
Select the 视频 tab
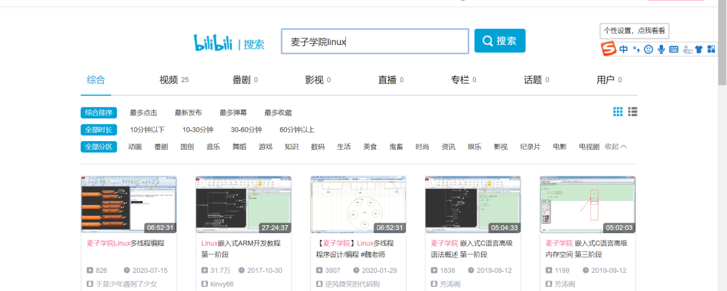coord(174,80)
